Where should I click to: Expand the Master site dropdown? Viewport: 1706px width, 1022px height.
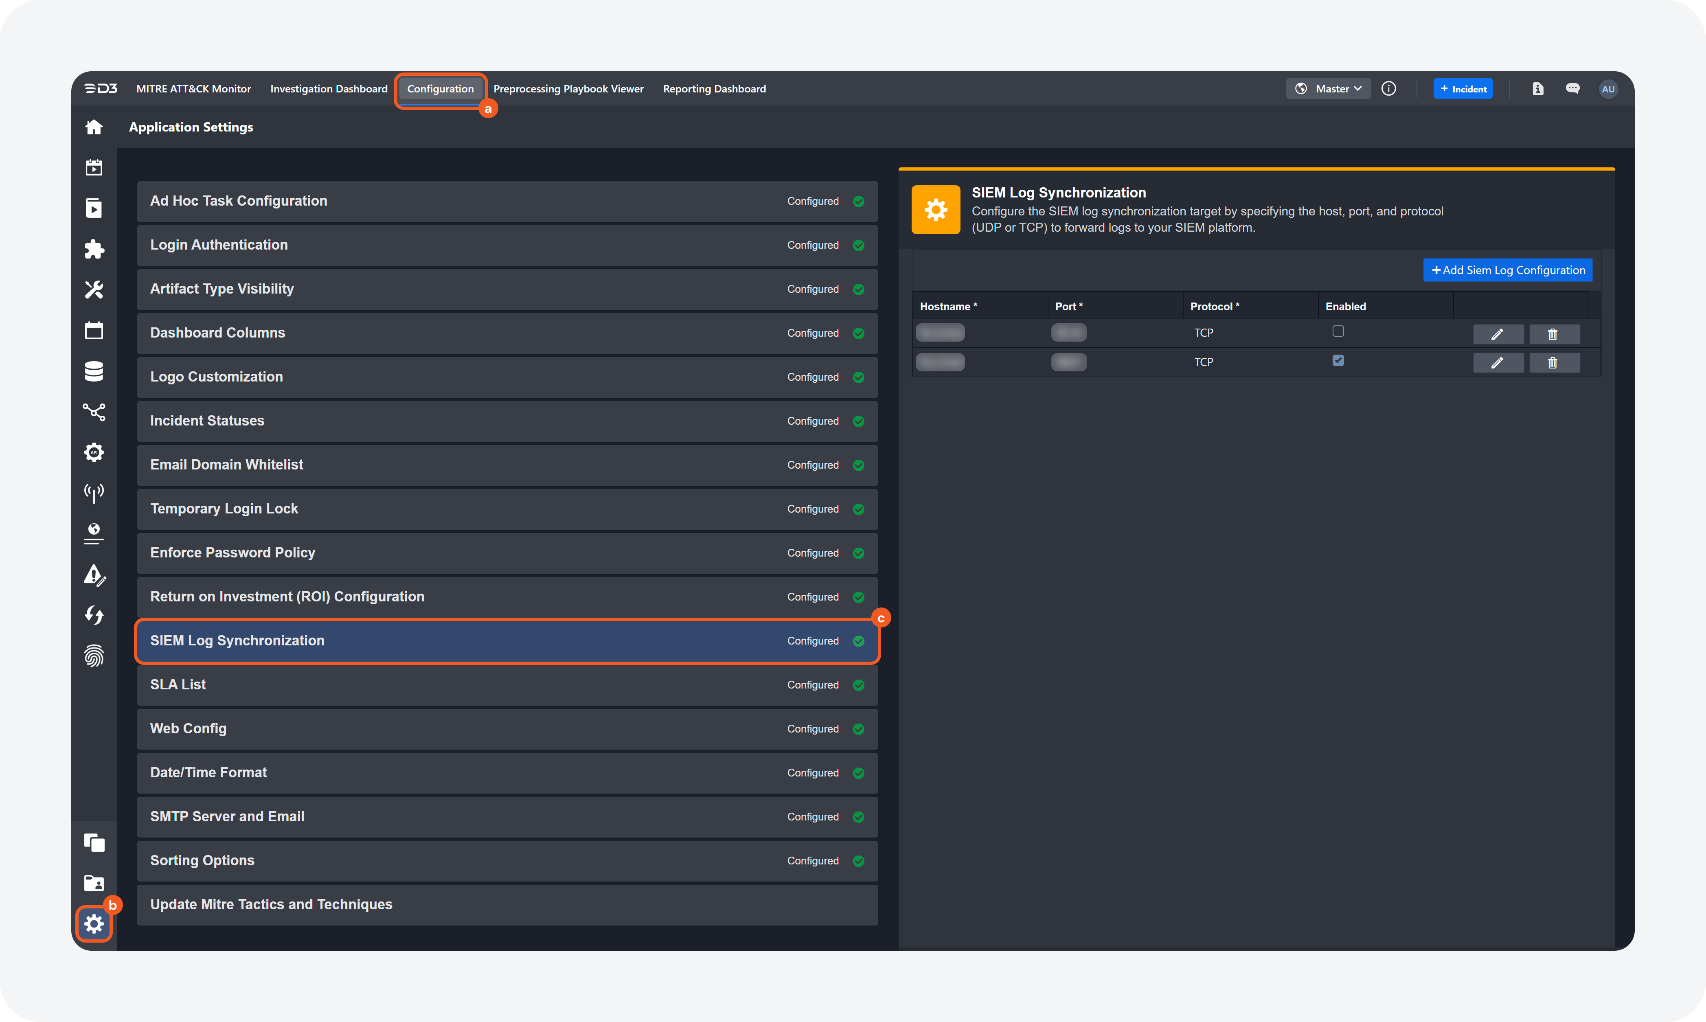click(1328, 88)
